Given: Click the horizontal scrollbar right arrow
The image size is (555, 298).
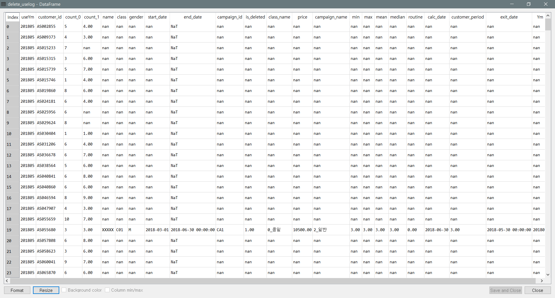Looking at the screenshot, I should click(x=542, y=281).
